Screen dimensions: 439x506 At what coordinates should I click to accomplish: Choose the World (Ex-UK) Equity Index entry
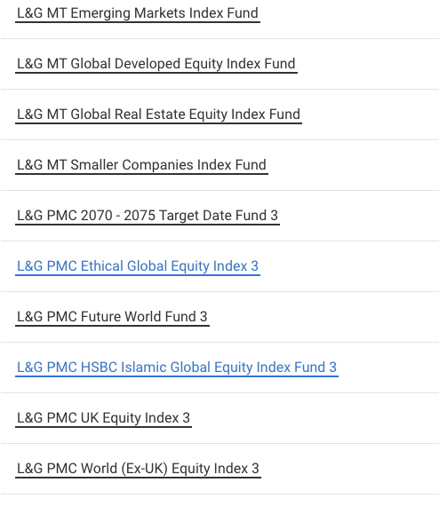138,469
